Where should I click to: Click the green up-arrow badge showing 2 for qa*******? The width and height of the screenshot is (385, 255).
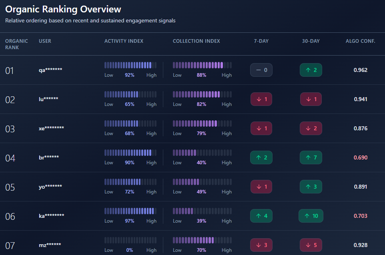311,70
